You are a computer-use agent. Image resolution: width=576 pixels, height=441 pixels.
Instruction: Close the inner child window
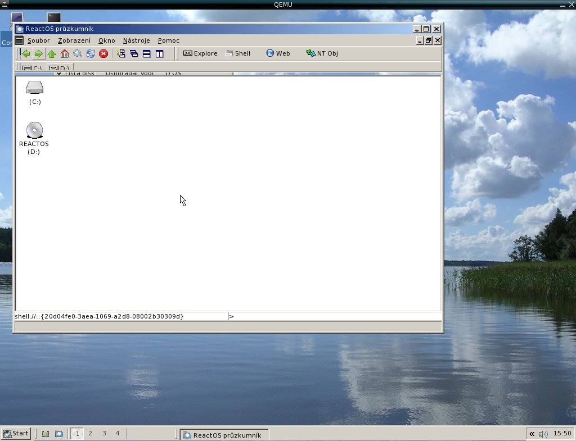tap(438, 40)
